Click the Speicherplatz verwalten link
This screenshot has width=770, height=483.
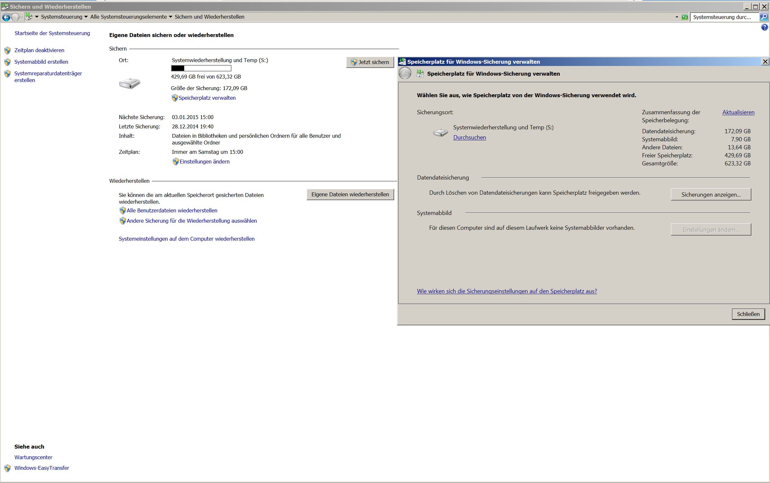(207, 98)
